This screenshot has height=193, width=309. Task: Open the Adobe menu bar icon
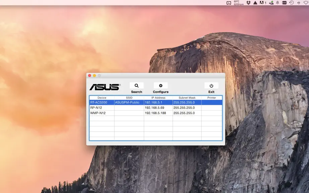click(262, 3)
